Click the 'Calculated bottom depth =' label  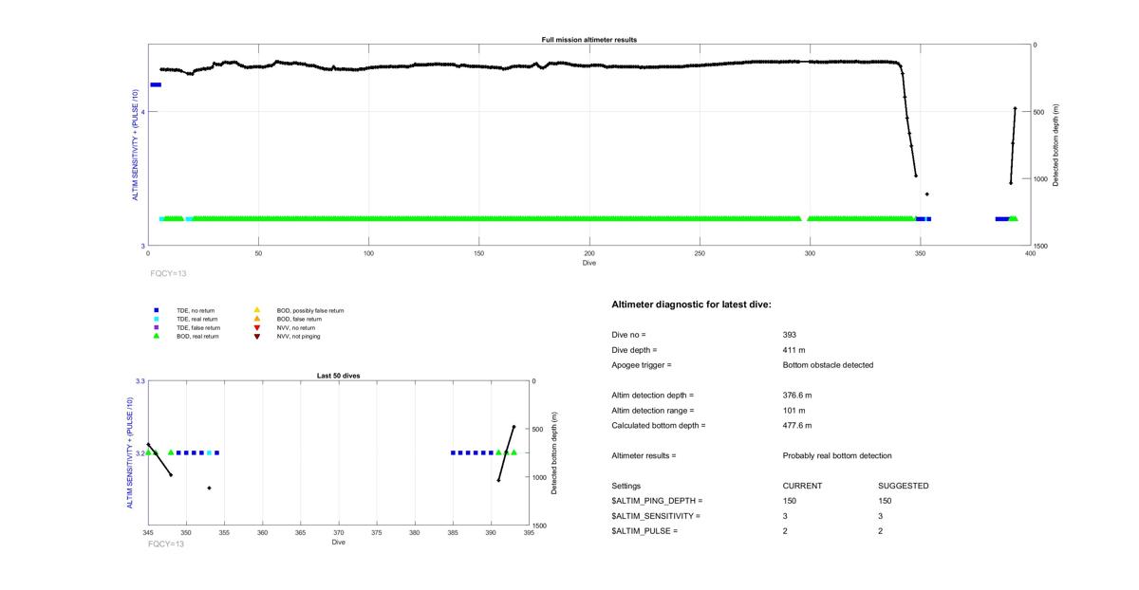click(659, 426)
